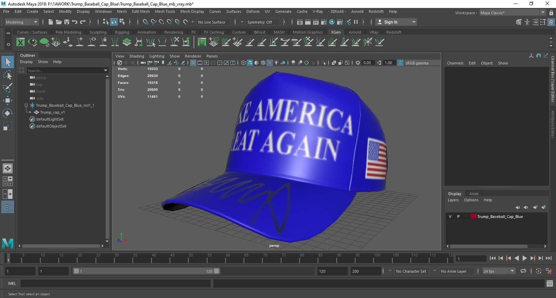This screenshot has height=298, width=556.
Task: Click the Outliner vertical scrollbar
Action: pyautogui.click(x=107, y=159)
